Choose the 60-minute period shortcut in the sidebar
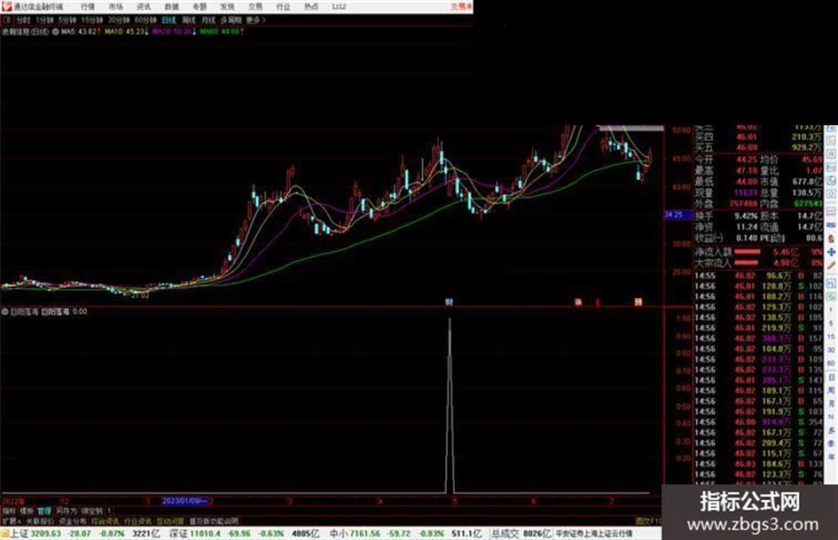The height and width of the screenshot is (540, 838). pos(831,363)
